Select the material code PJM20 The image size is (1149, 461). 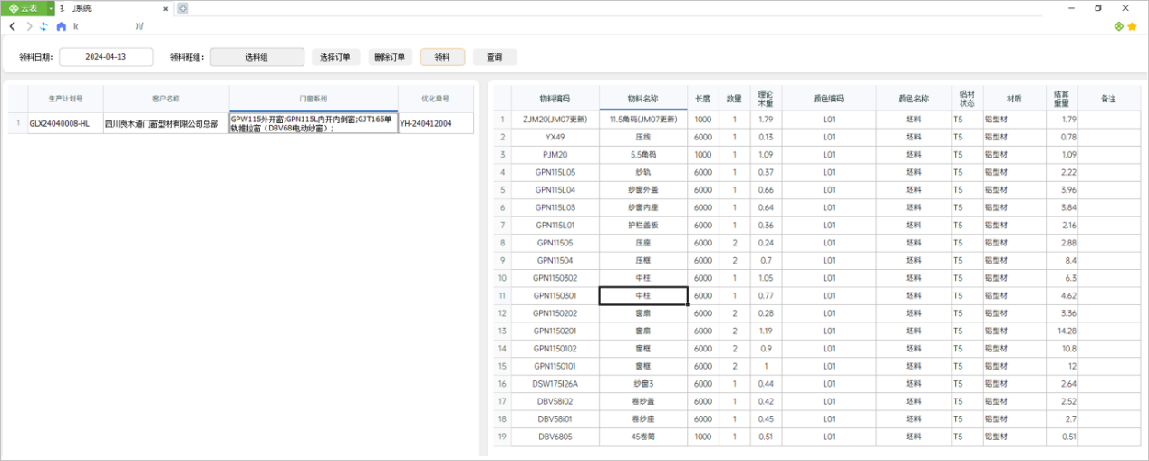pyautogui.click(x=555, y=155)
